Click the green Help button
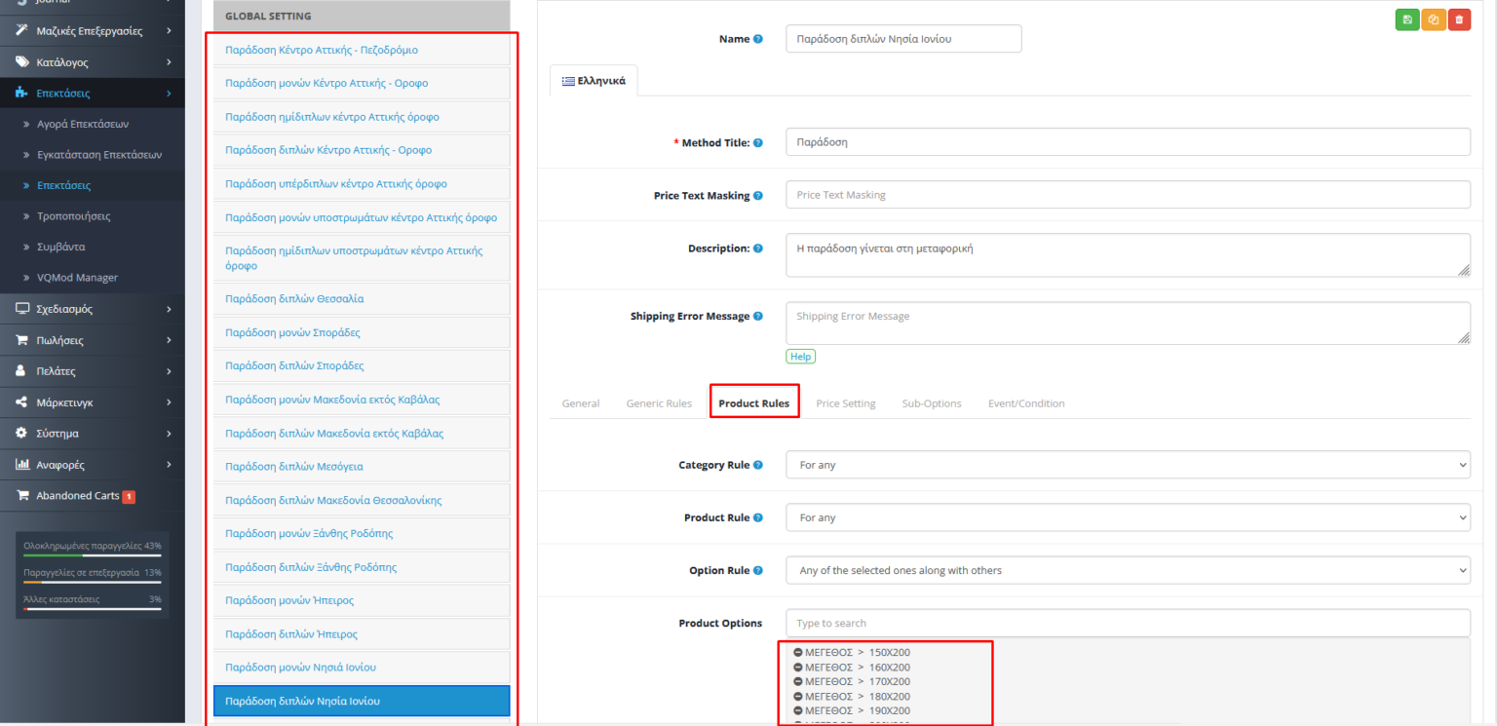1497x726 pixels. coord(800,356)
